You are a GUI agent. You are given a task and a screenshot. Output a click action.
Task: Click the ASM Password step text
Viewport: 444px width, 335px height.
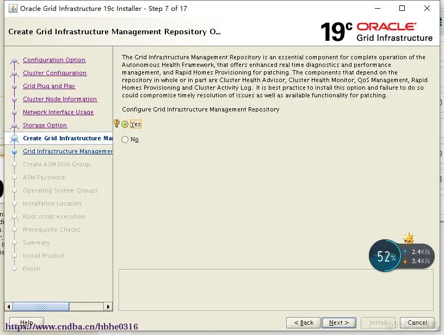[x=44, y=177]
